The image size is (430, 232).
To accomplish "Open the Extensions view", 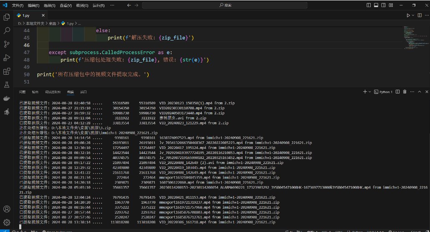I will point(7,71).
